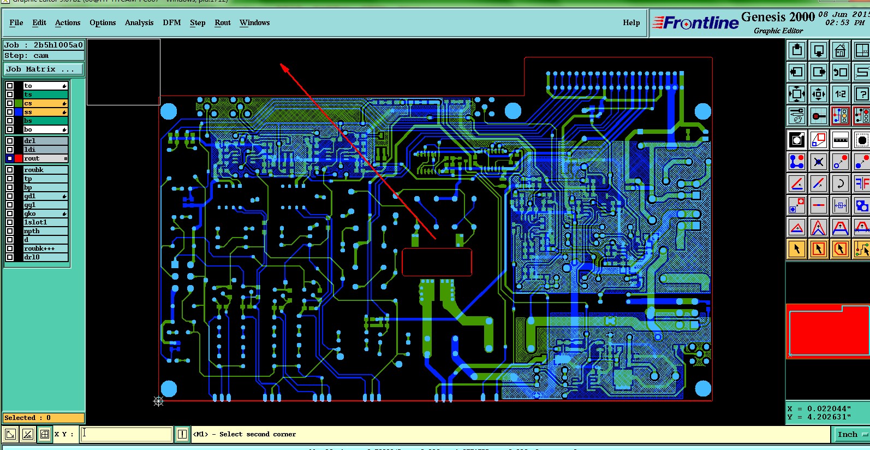Click the green color swatch beside cs
The height and width of the screenshot is (450, 870).
[x=19, y=103]
